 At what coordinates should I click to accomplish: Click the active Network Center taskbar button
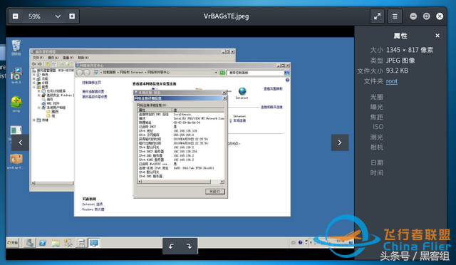coord(93,243)
